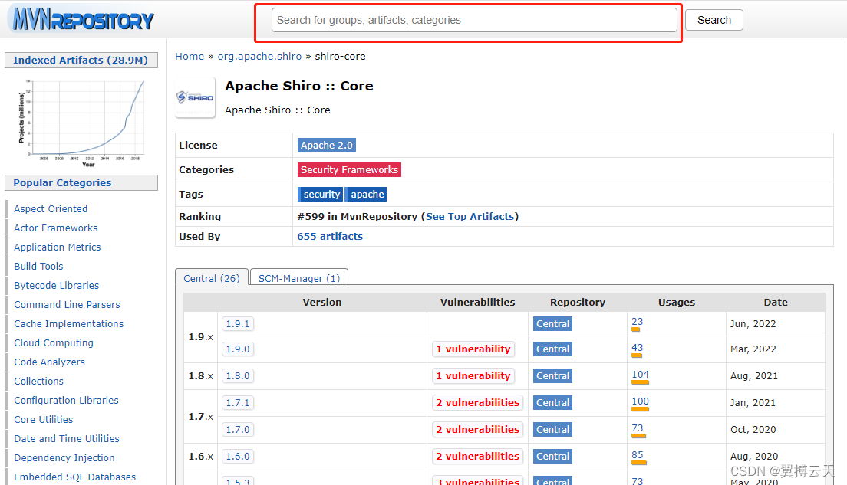Open Build Tools category
The image size is (847, 485).
38,266
